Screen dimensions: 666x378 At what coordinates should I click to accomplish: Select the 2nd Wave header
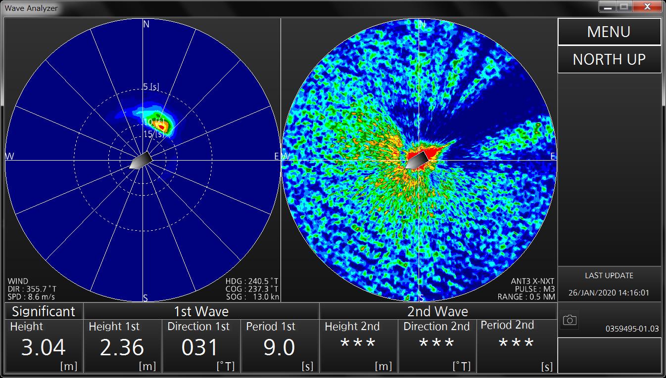437,311
